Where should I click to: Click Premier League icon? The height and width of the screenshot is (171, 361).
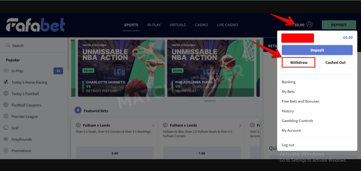point(6,116)
